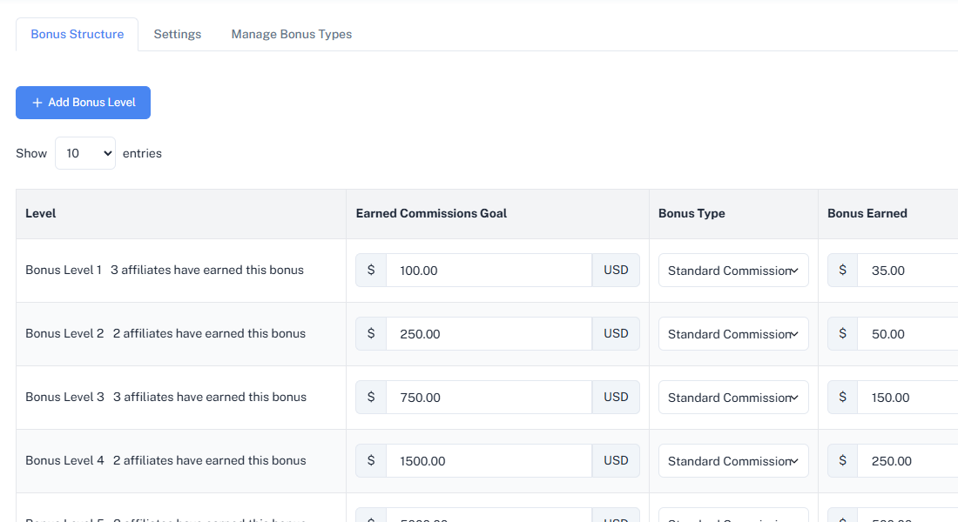Open Bonus Type dropdown for Bonus Level 1
The width and height of the screenshot is (958, 522).
point(732,270)
